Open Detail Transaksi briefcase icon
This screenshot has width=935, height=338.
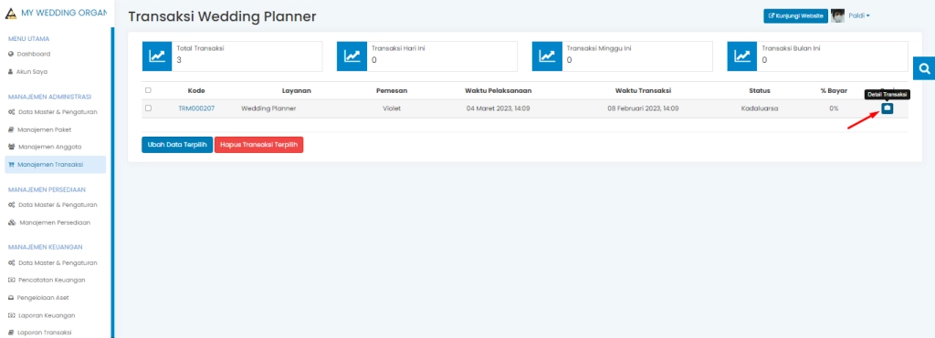(x=887, y=108)
